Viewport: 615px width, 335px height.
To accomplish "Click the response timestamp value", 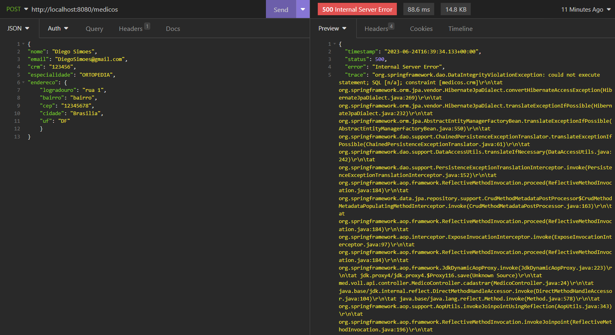I will tap(431, 51).
